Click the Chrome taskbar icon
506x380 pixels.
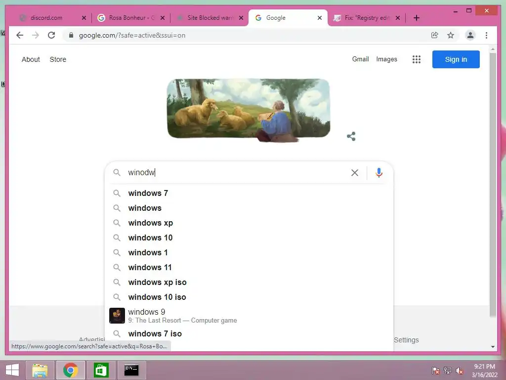coord(70,370)
